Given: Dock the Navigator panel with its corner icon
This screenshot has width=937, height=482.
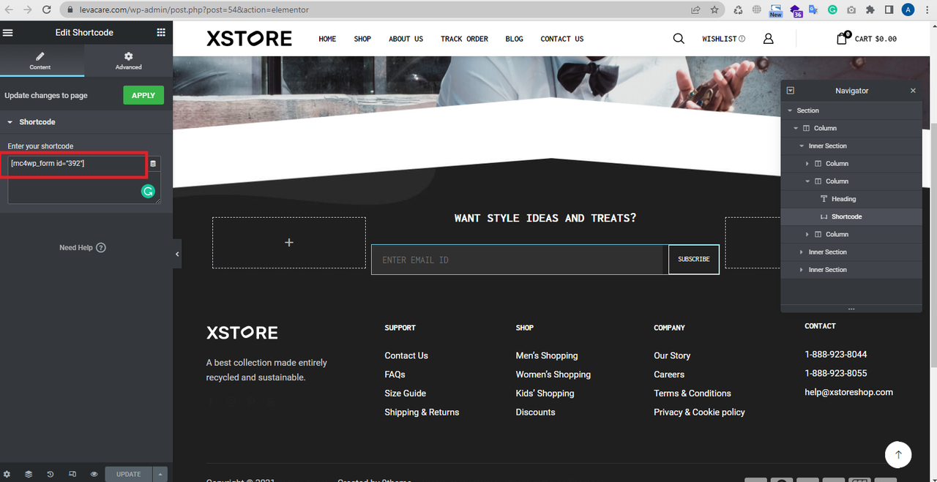Looking at the screenshot, I should [790, 91].
